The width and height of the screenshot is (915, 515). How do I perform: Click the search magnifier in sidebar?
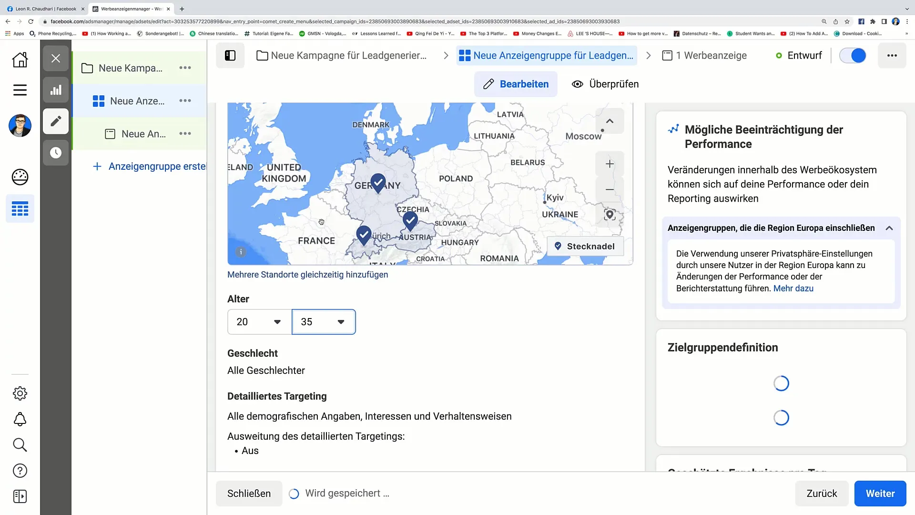point(20,445)
